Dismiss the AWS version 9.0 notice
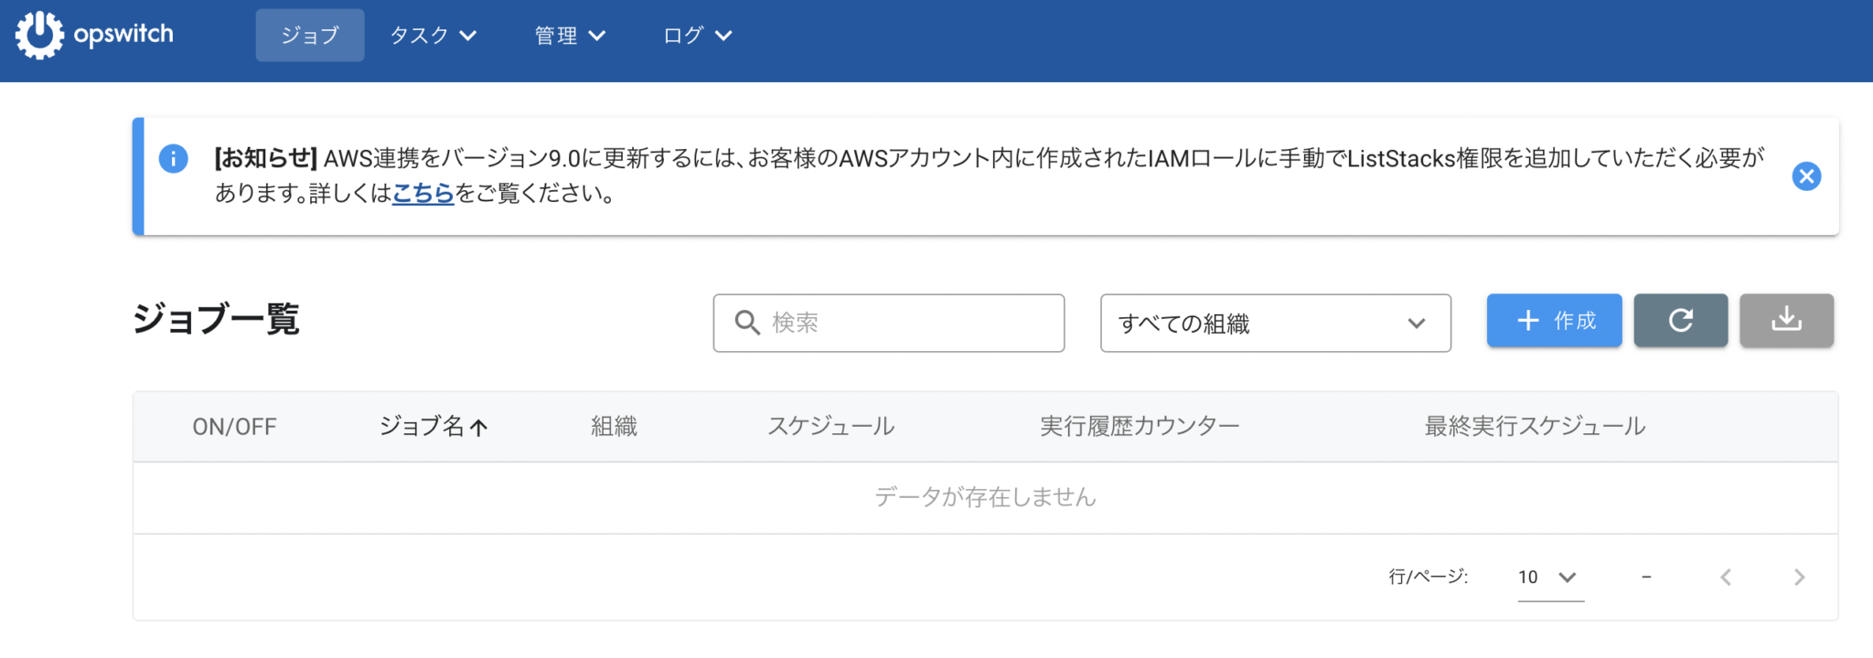 (x=1806, y=176)
